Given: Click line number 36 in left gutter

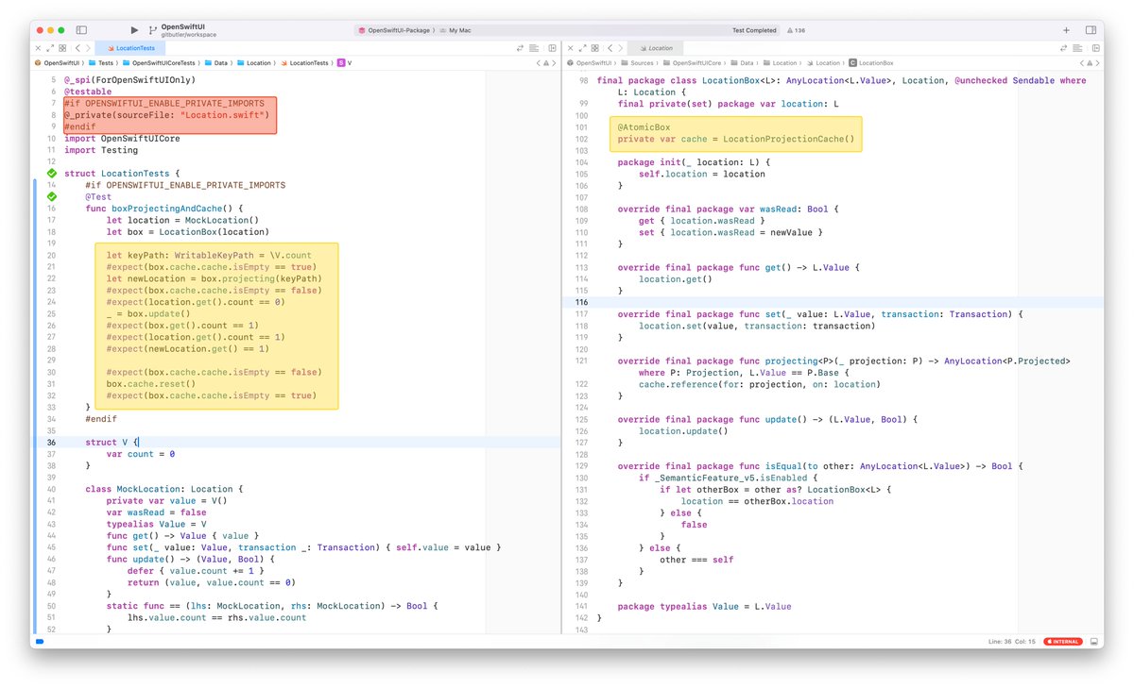Looking at the screenshot, I should click(x=52, y=443).
